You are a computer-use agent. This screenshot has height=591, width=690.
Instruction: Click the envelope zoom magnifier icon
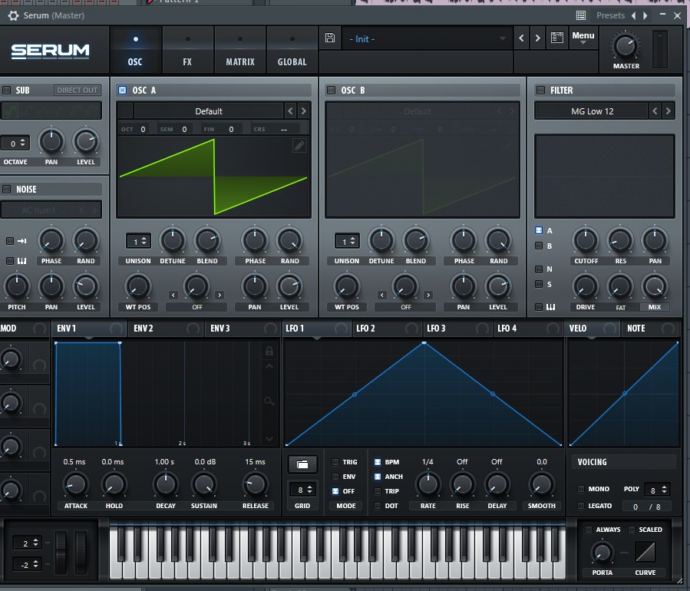pyautogui.click(x=269, y=401)
